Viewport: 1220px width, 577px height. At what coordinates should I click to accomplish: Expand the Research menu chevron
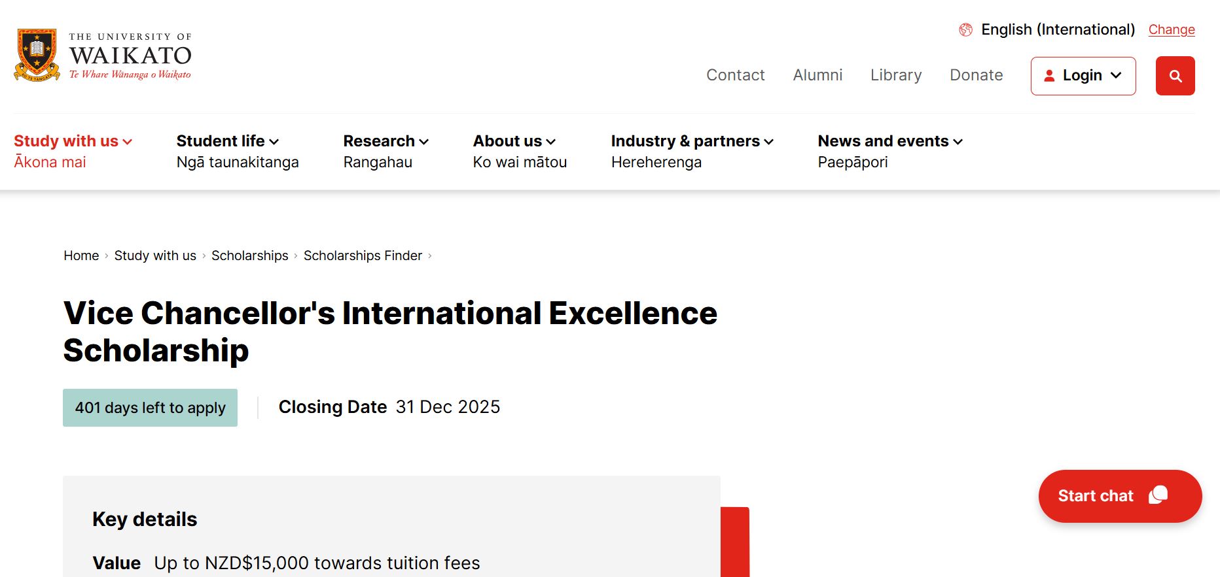point(424,142)
